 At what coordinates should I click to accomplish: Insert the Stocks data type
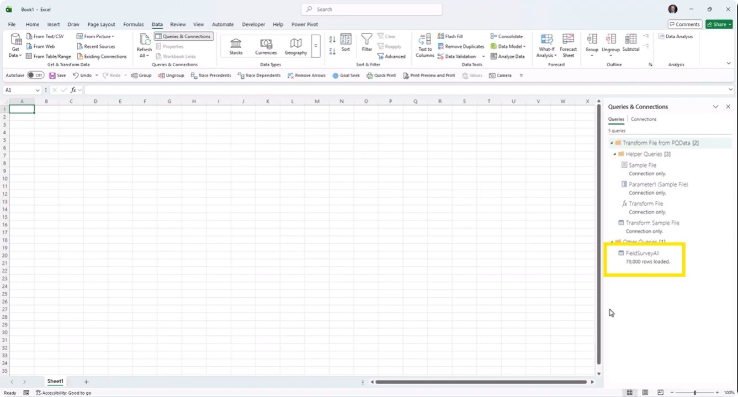pos(236,46)
